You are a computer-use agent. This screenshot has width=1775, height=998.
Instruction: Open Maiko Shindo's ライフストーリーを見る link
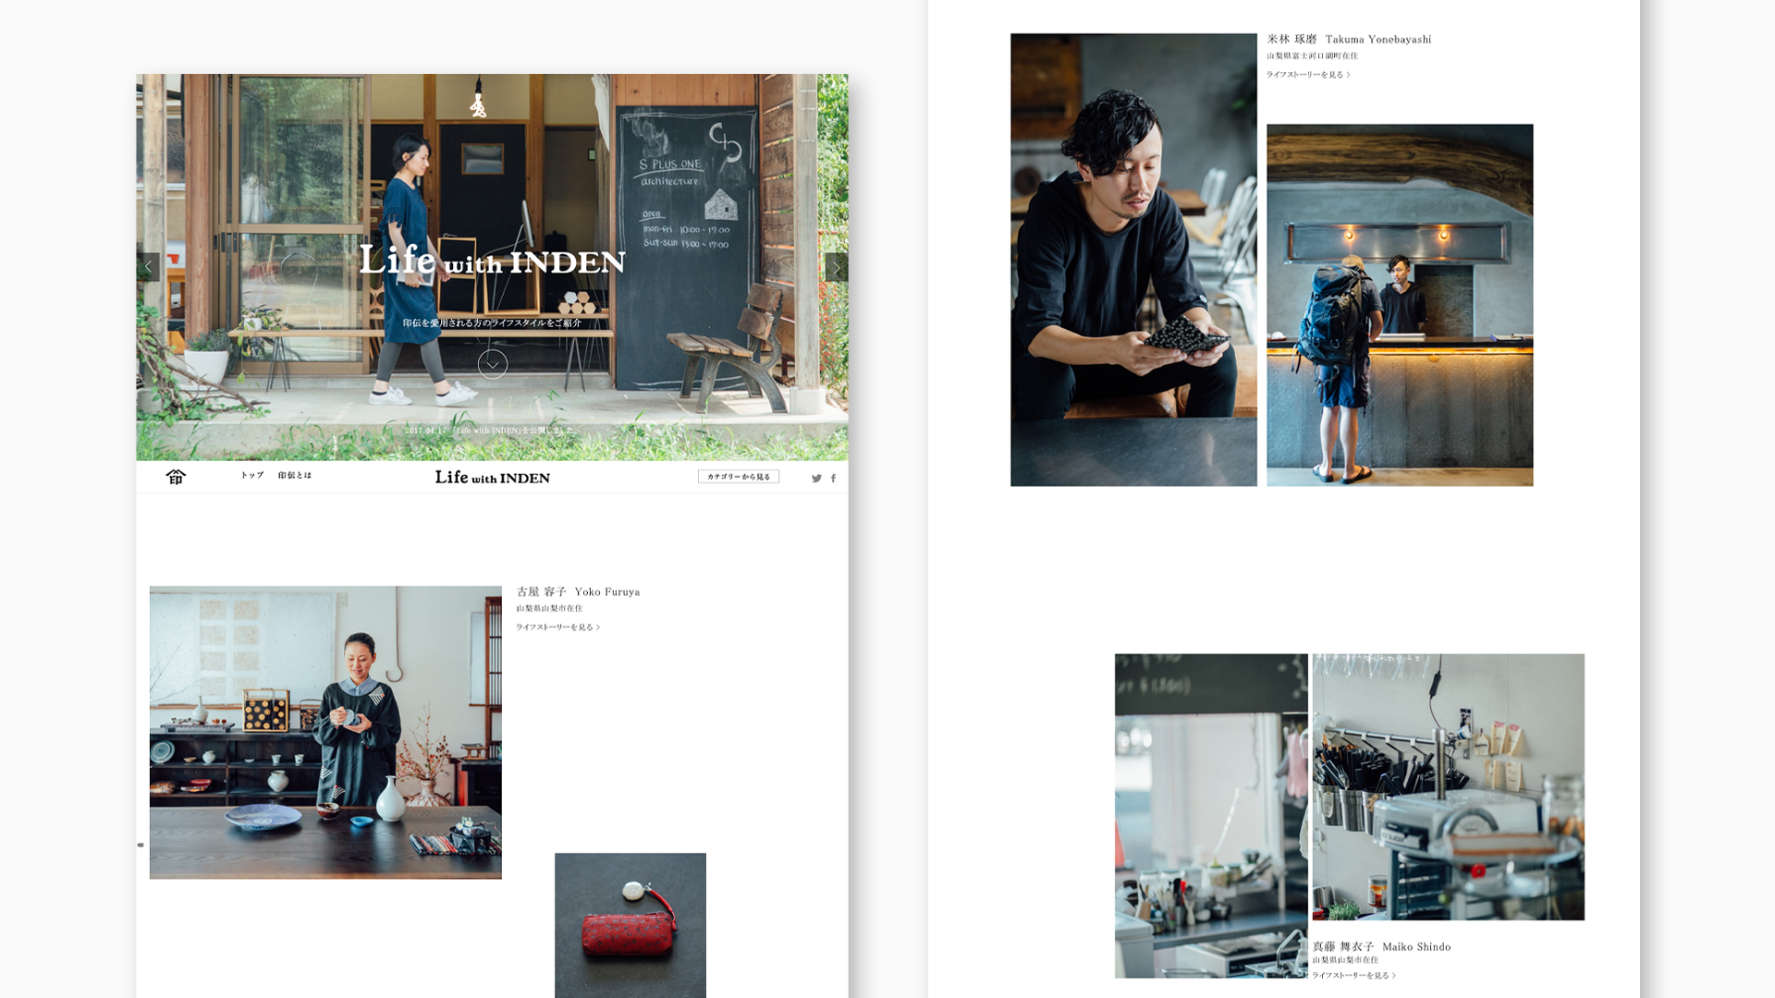pyautogui.click(x=1353, y=975)
